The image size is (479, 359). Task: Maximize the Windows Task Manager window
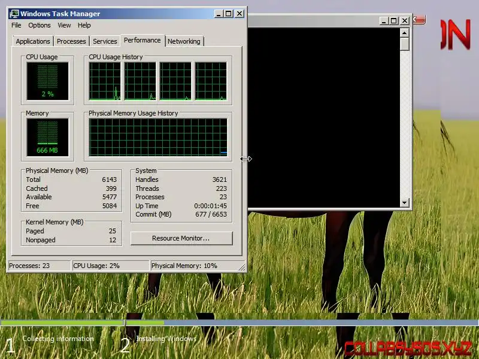tap(229, 14)
